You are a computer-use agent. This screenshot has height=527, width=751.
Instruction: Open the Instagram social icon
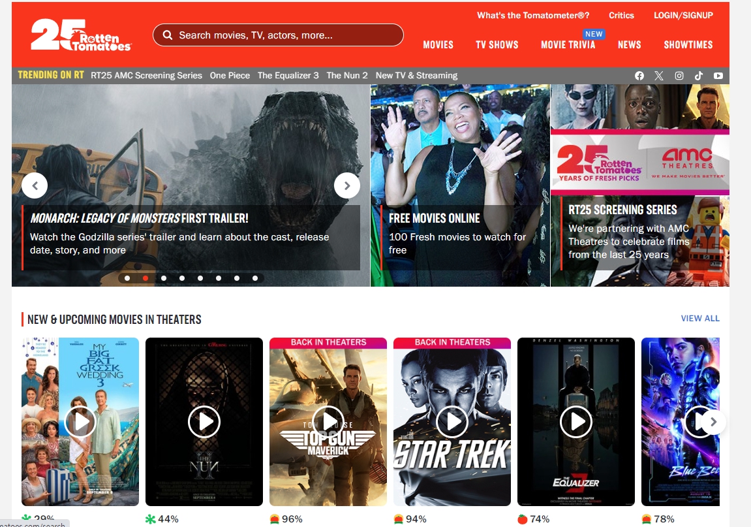tap(679, 76)
